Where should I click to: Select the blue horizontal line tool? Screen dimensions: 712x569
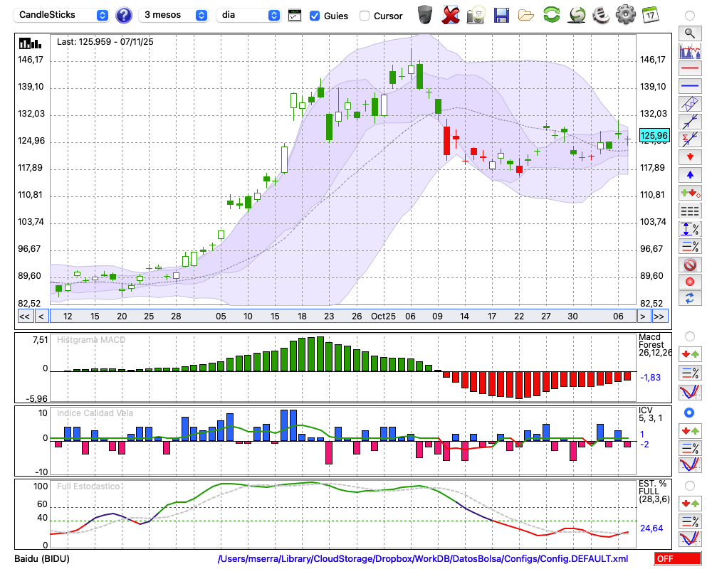[689, 86]
